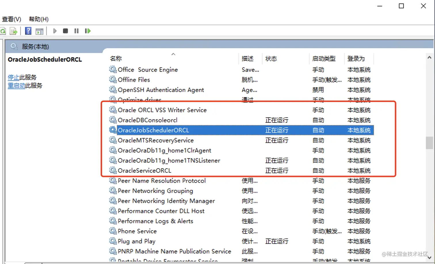The image size is (435, 264).
Task: Click the Refresh toolbar icon
Action: 3,31
